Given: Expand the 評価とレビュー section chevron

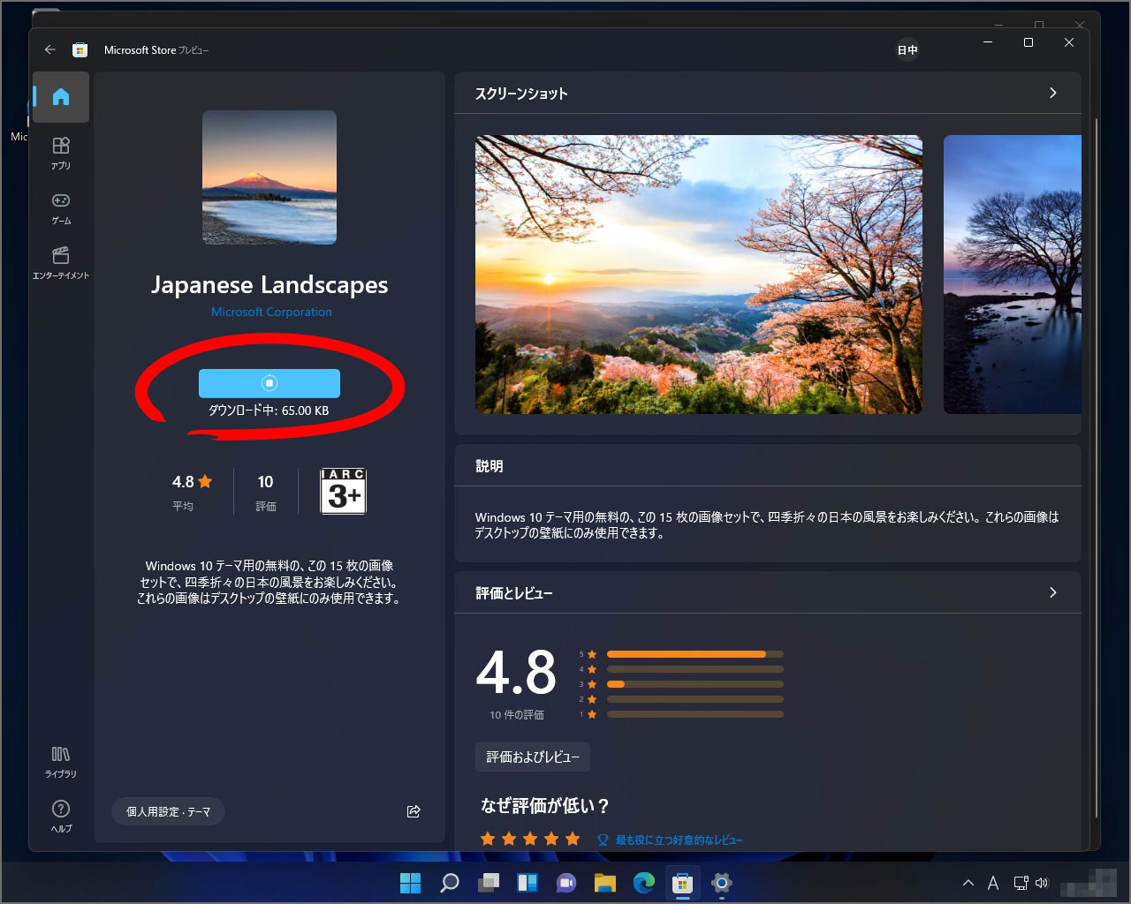Looking at the screenshot, I should point(1052,592).
